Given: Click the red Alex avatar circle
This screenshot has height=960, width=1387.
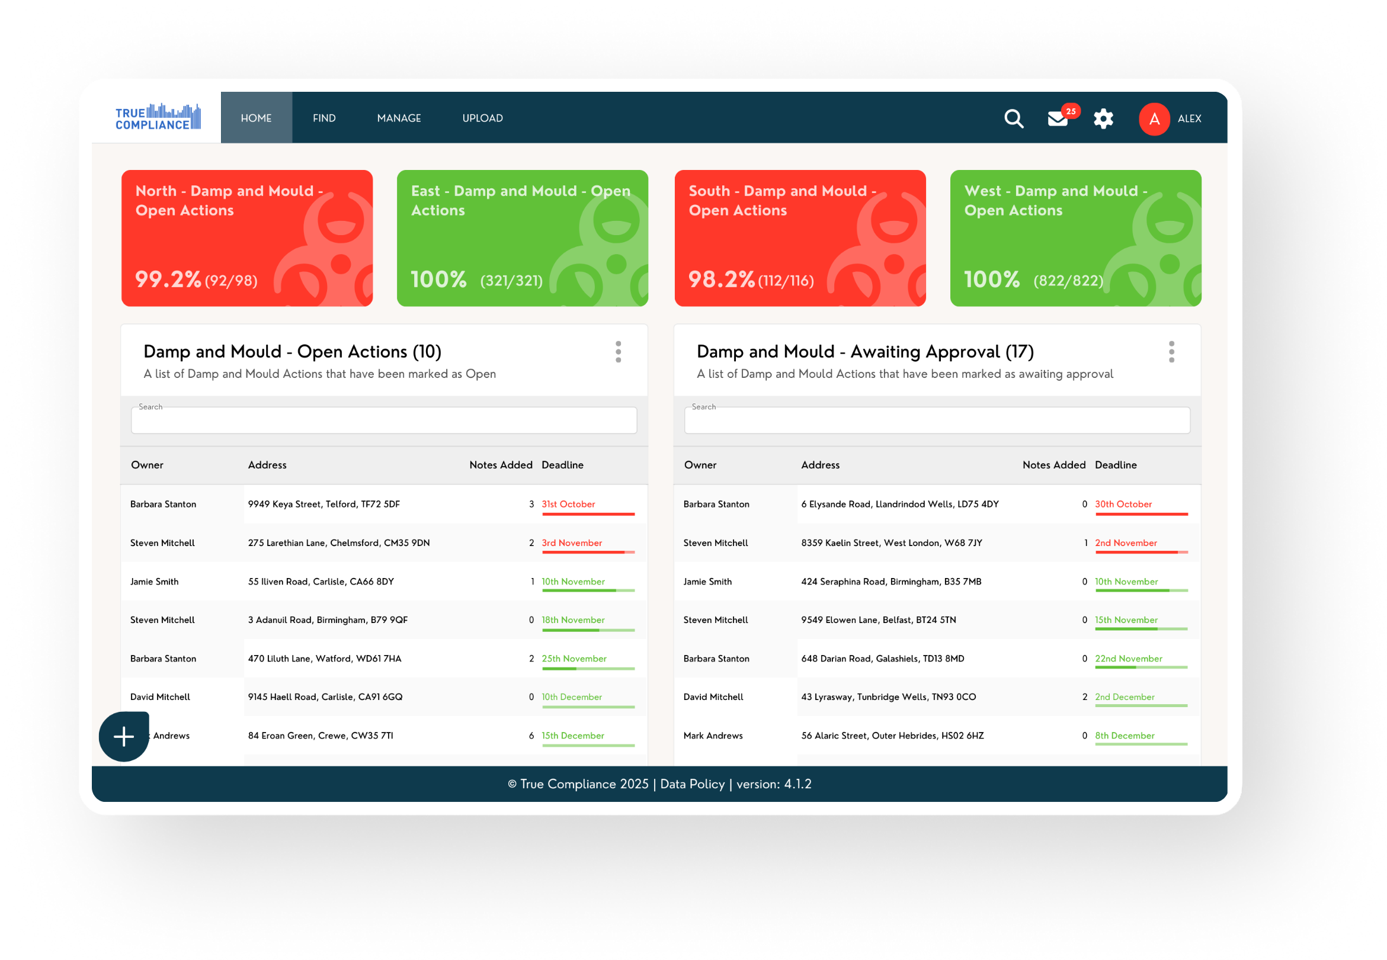Looking at the screenshot, I should tap(1154, 118).
